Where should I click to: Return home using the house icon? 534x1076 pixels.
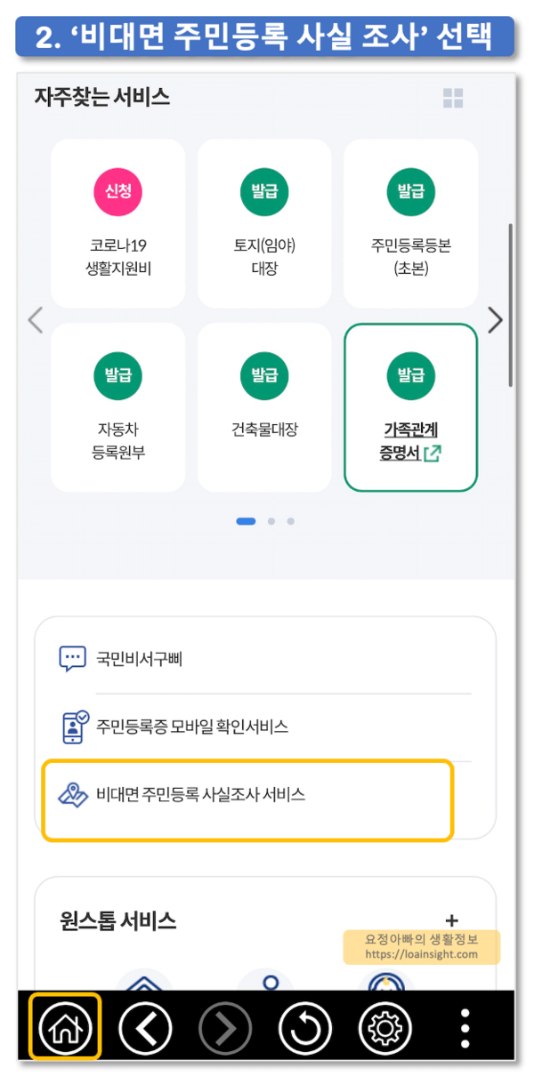(64, 1028)
